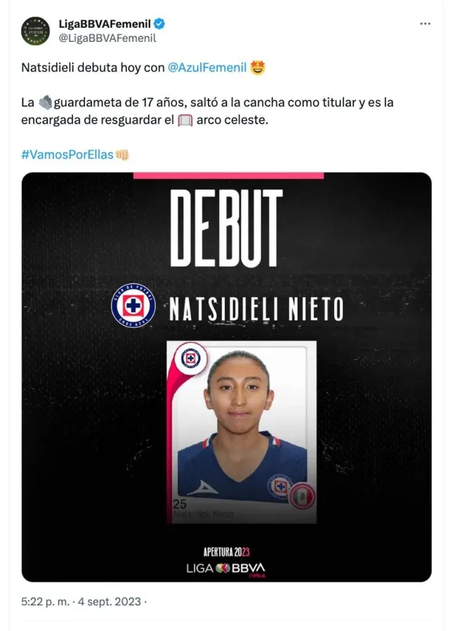Click the large DEBUT heading in image
455x631 pixels.
[226, 228]
